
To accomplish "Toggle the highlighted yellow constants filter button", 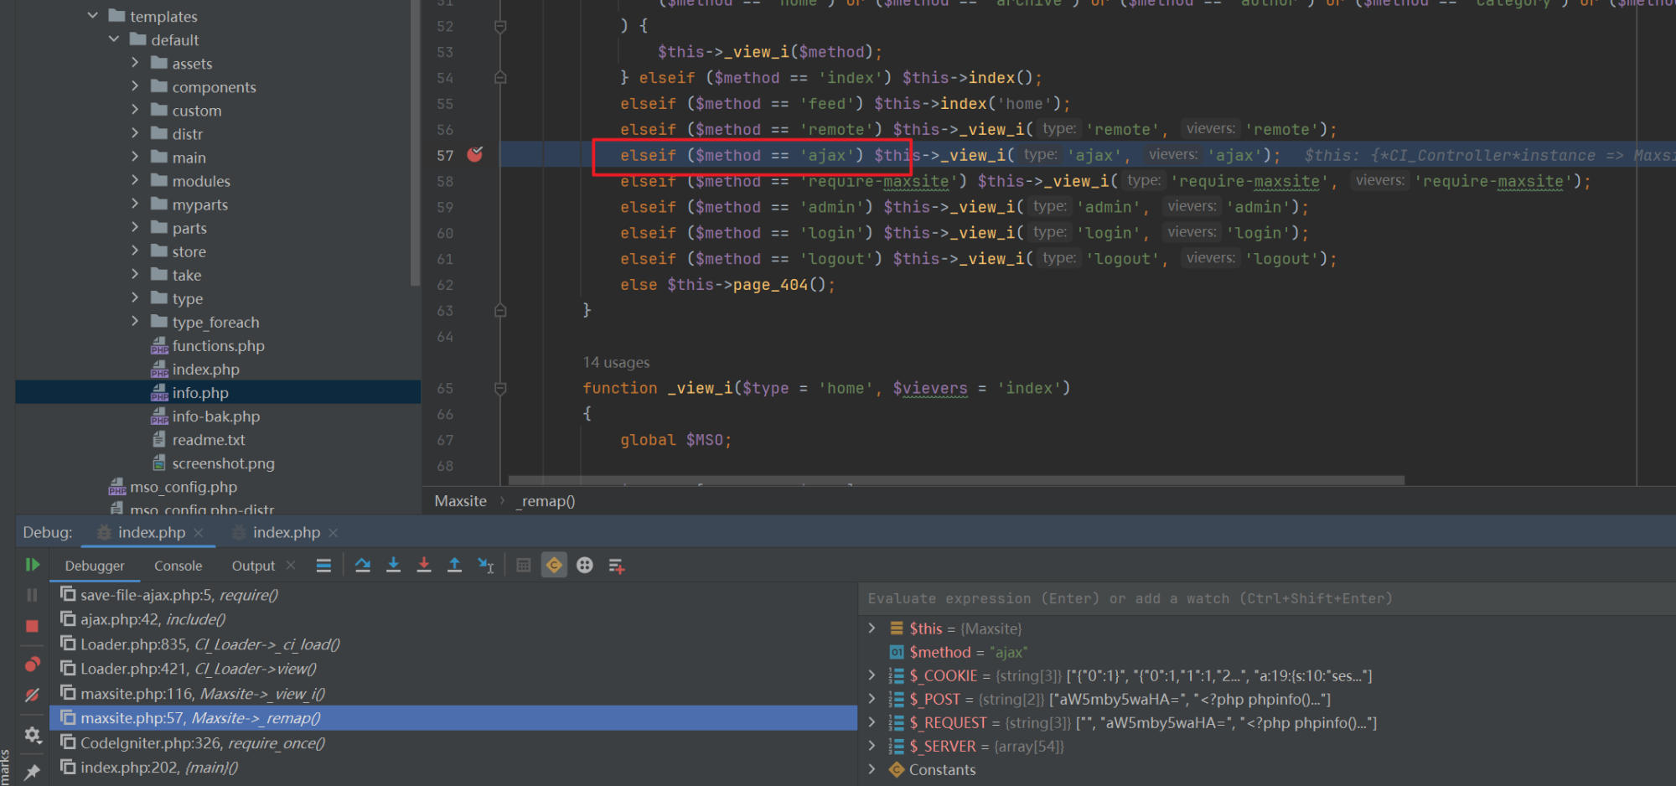I will 554,566.
